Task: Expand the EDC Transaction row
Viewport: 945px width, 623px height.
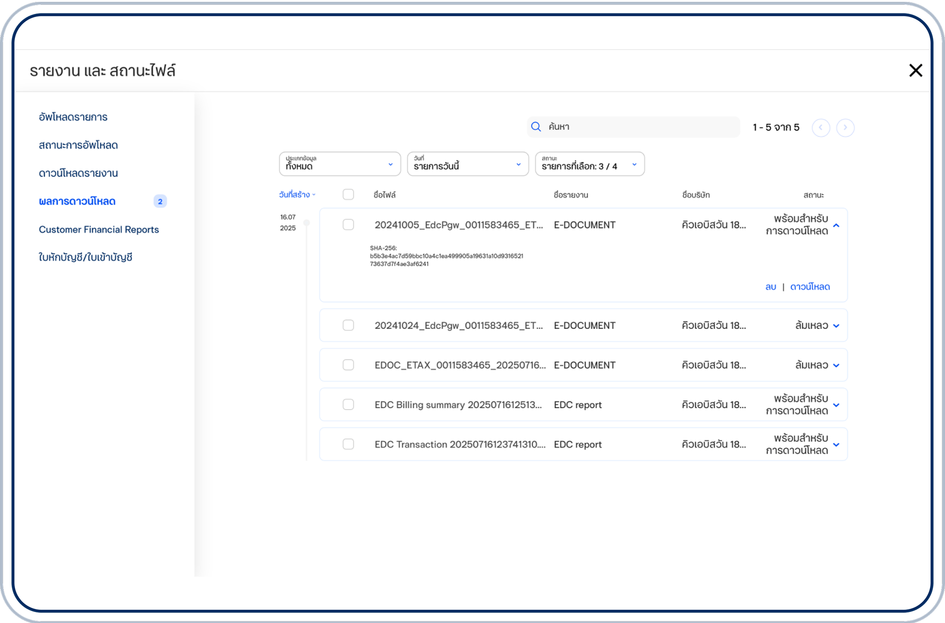Action: click(836, 444)
